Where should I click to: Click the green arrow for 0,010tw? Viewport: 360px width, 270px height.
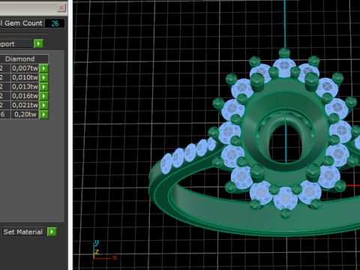coord(43,77)
